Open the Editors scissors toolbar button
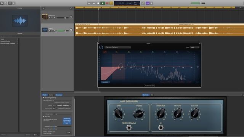The width and height of the screenshot is (244, 137). point(14,3)
